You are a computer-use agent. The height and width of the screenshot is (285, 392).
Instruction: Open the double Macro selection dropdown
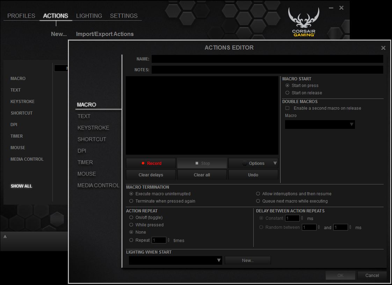tap(320, 124)
